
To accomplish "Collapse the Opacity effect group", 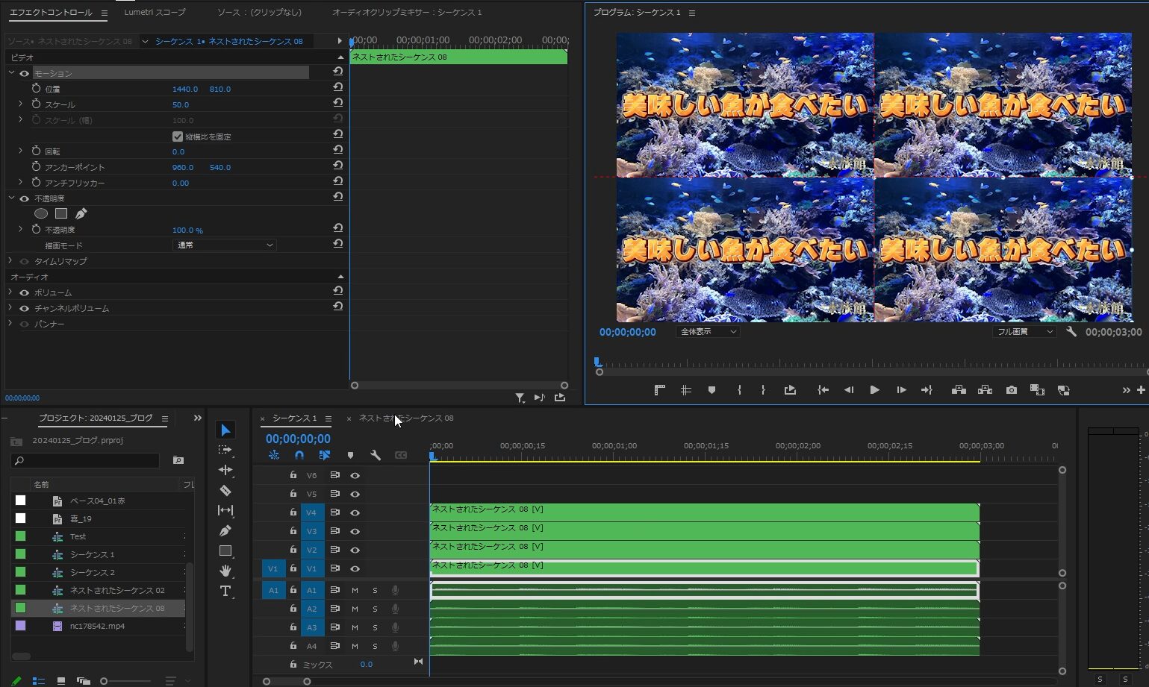I will [x=11, y=198].
